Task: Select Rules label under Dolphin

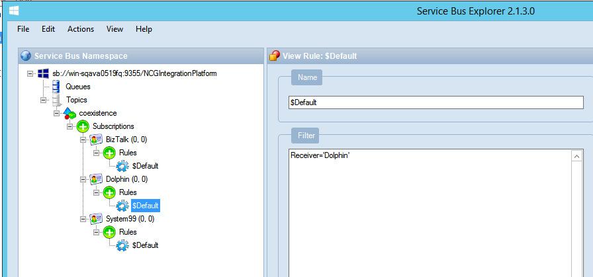Action: pyautogui.click(x=128, y=193)
